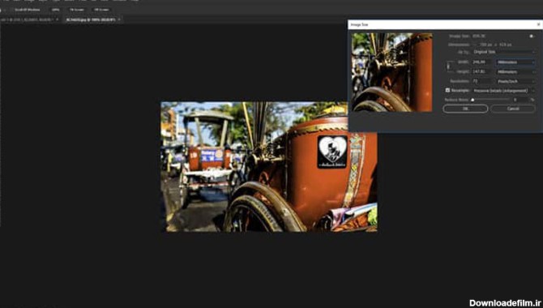Open the Width units Millimeters dropdown
This screenshot has width=543, height=308.
515,62
